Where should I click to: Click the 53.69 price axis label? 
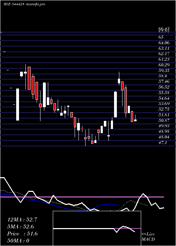click(164, 104)
